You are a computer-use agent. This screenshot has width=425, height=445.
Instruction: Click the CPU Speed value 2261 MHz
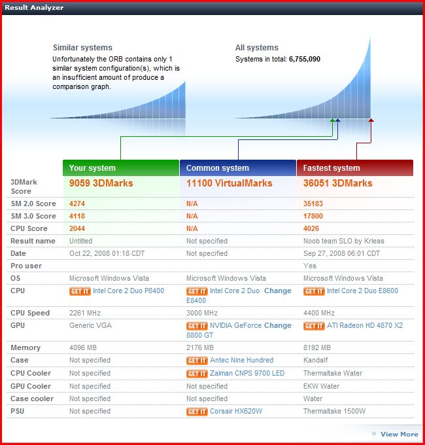(x=85, y=313)
